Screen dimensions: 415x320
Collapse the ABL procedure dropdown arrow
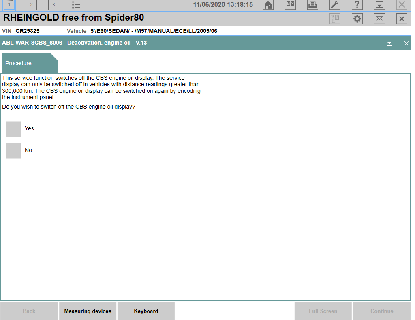click(389, 43)
